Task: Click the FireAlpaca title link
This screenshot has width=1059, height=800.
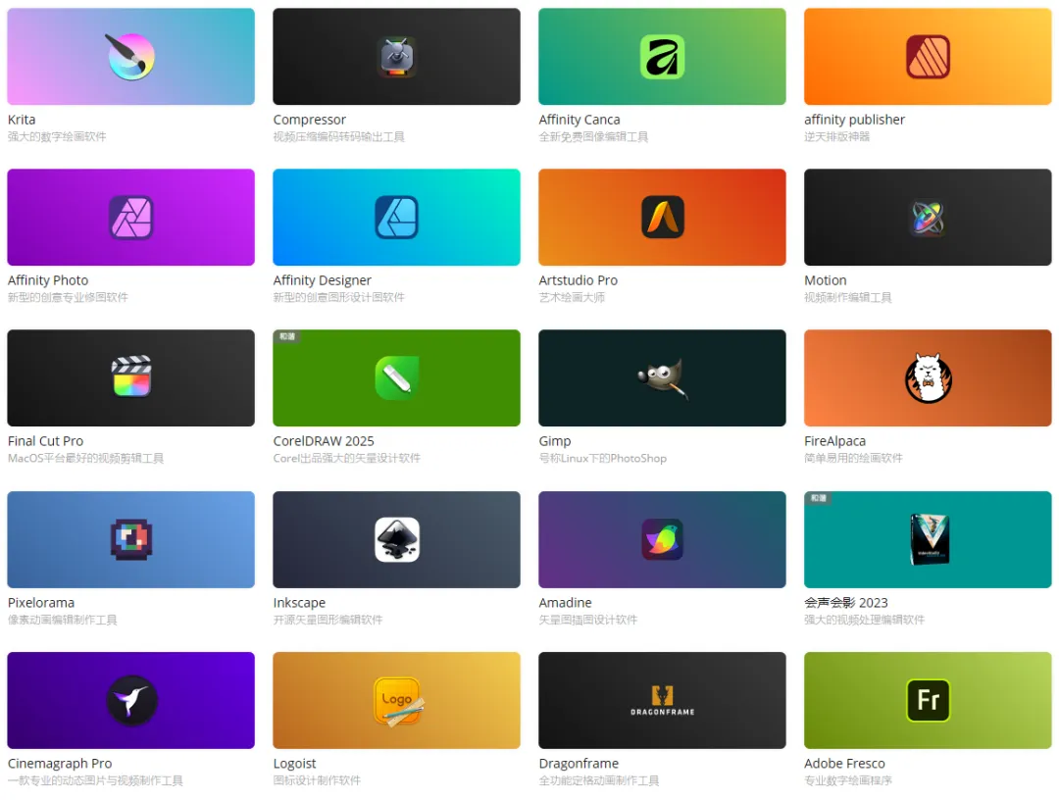Action: click(x=834, y=441)
